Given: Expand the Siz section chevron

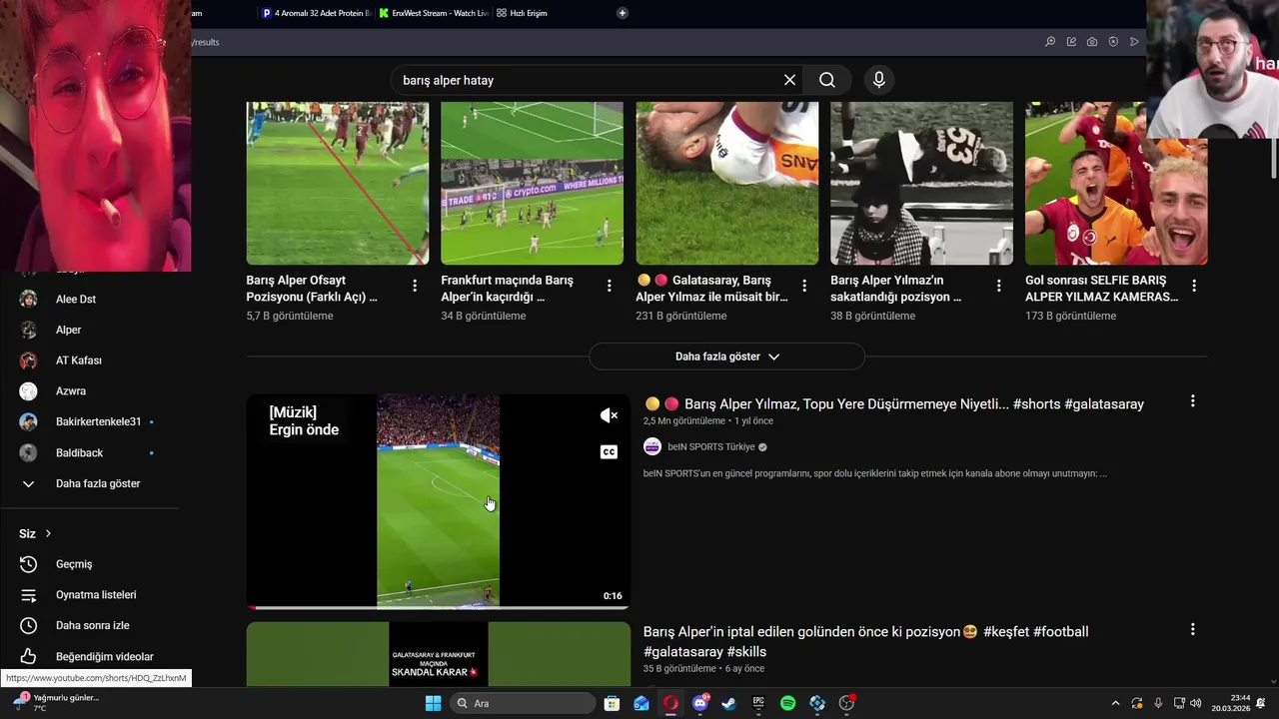Looking at the screenshot, I should [x=47, y=533].
